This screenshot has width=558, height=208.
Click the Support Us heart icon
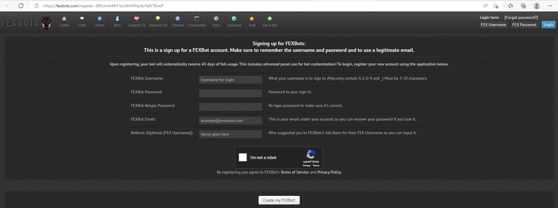point(137,19)
